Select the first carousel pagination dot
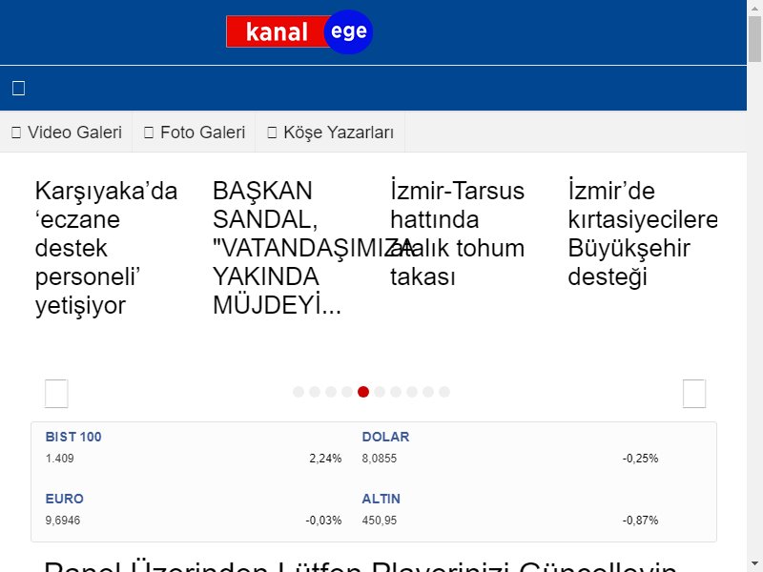The height and width of the screenshot is (572, 763). (x=299, y=392)
